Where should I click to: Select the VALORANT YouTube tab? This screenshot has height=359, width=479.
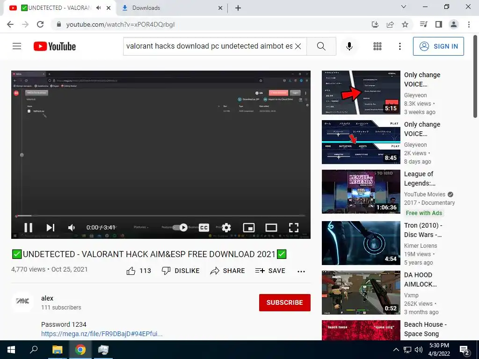59,8
